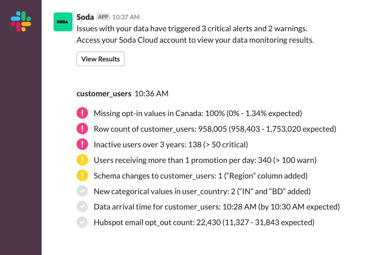The height and width of the screenshot is (255, 377).
Task: Click the Slack logo in sidebar
Action: point(21,21)
